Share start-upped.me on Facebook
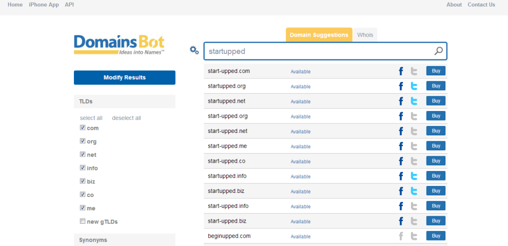The image size is (508, 246). [x=401, y=146]
